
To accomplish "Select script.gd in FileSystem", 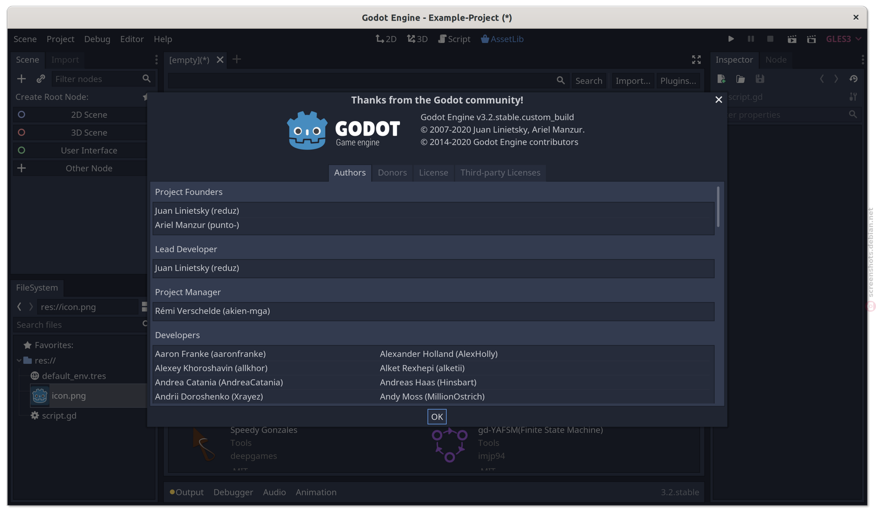I will [x=59, y=416].
